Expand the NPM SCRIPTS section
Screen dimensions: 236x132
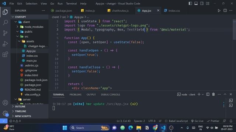[x=29, y=116]
